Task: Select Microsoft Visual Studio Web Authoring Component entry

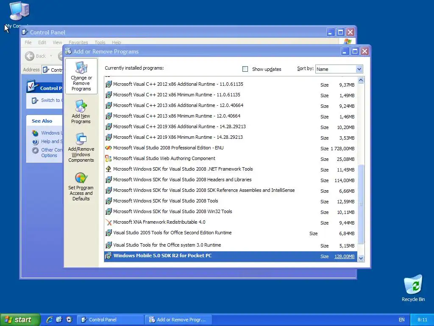Action: coord(164,158)
